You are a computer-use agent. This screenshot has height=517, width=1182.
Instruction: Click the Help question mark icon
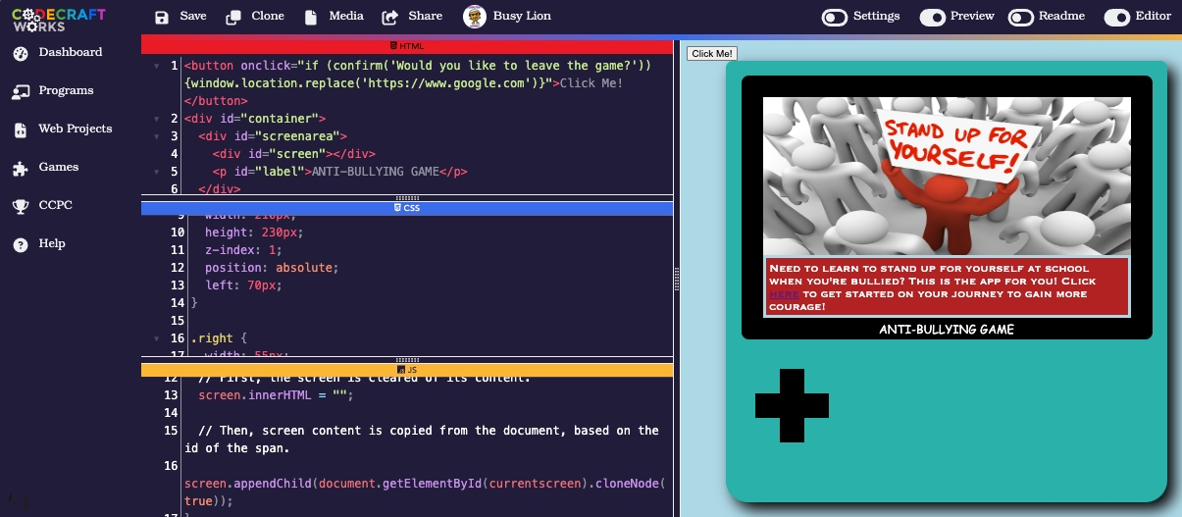tap(21, 244)
